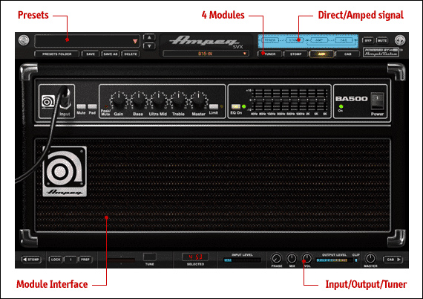Screen dimensions: 423x299
Task: Step to previous preset with up arrow
Action: 149,38
